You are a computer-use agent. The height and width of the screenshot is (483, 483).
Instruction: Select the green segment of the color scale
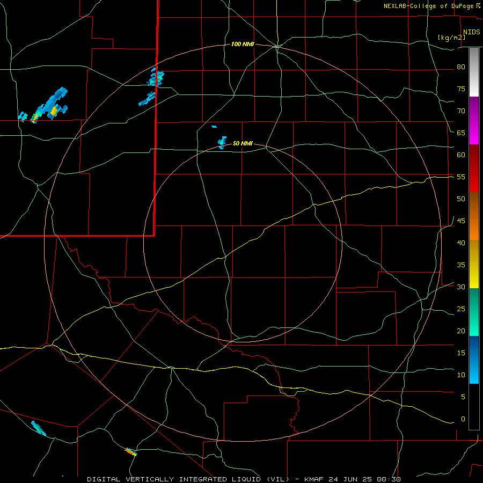coord(474,312)
